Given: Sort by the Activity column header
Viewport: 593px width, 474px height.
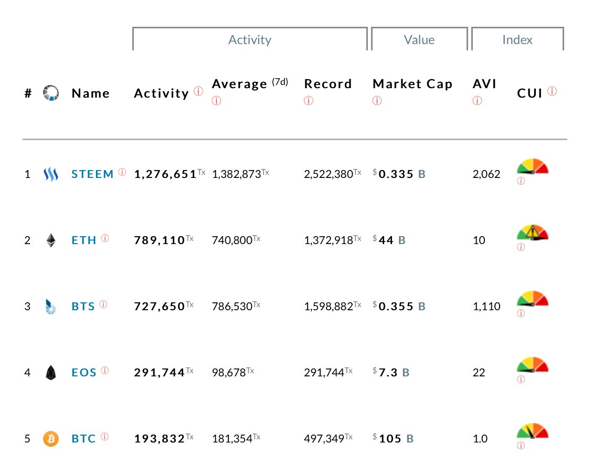Looking at the screenshot, I should point(162,93).
